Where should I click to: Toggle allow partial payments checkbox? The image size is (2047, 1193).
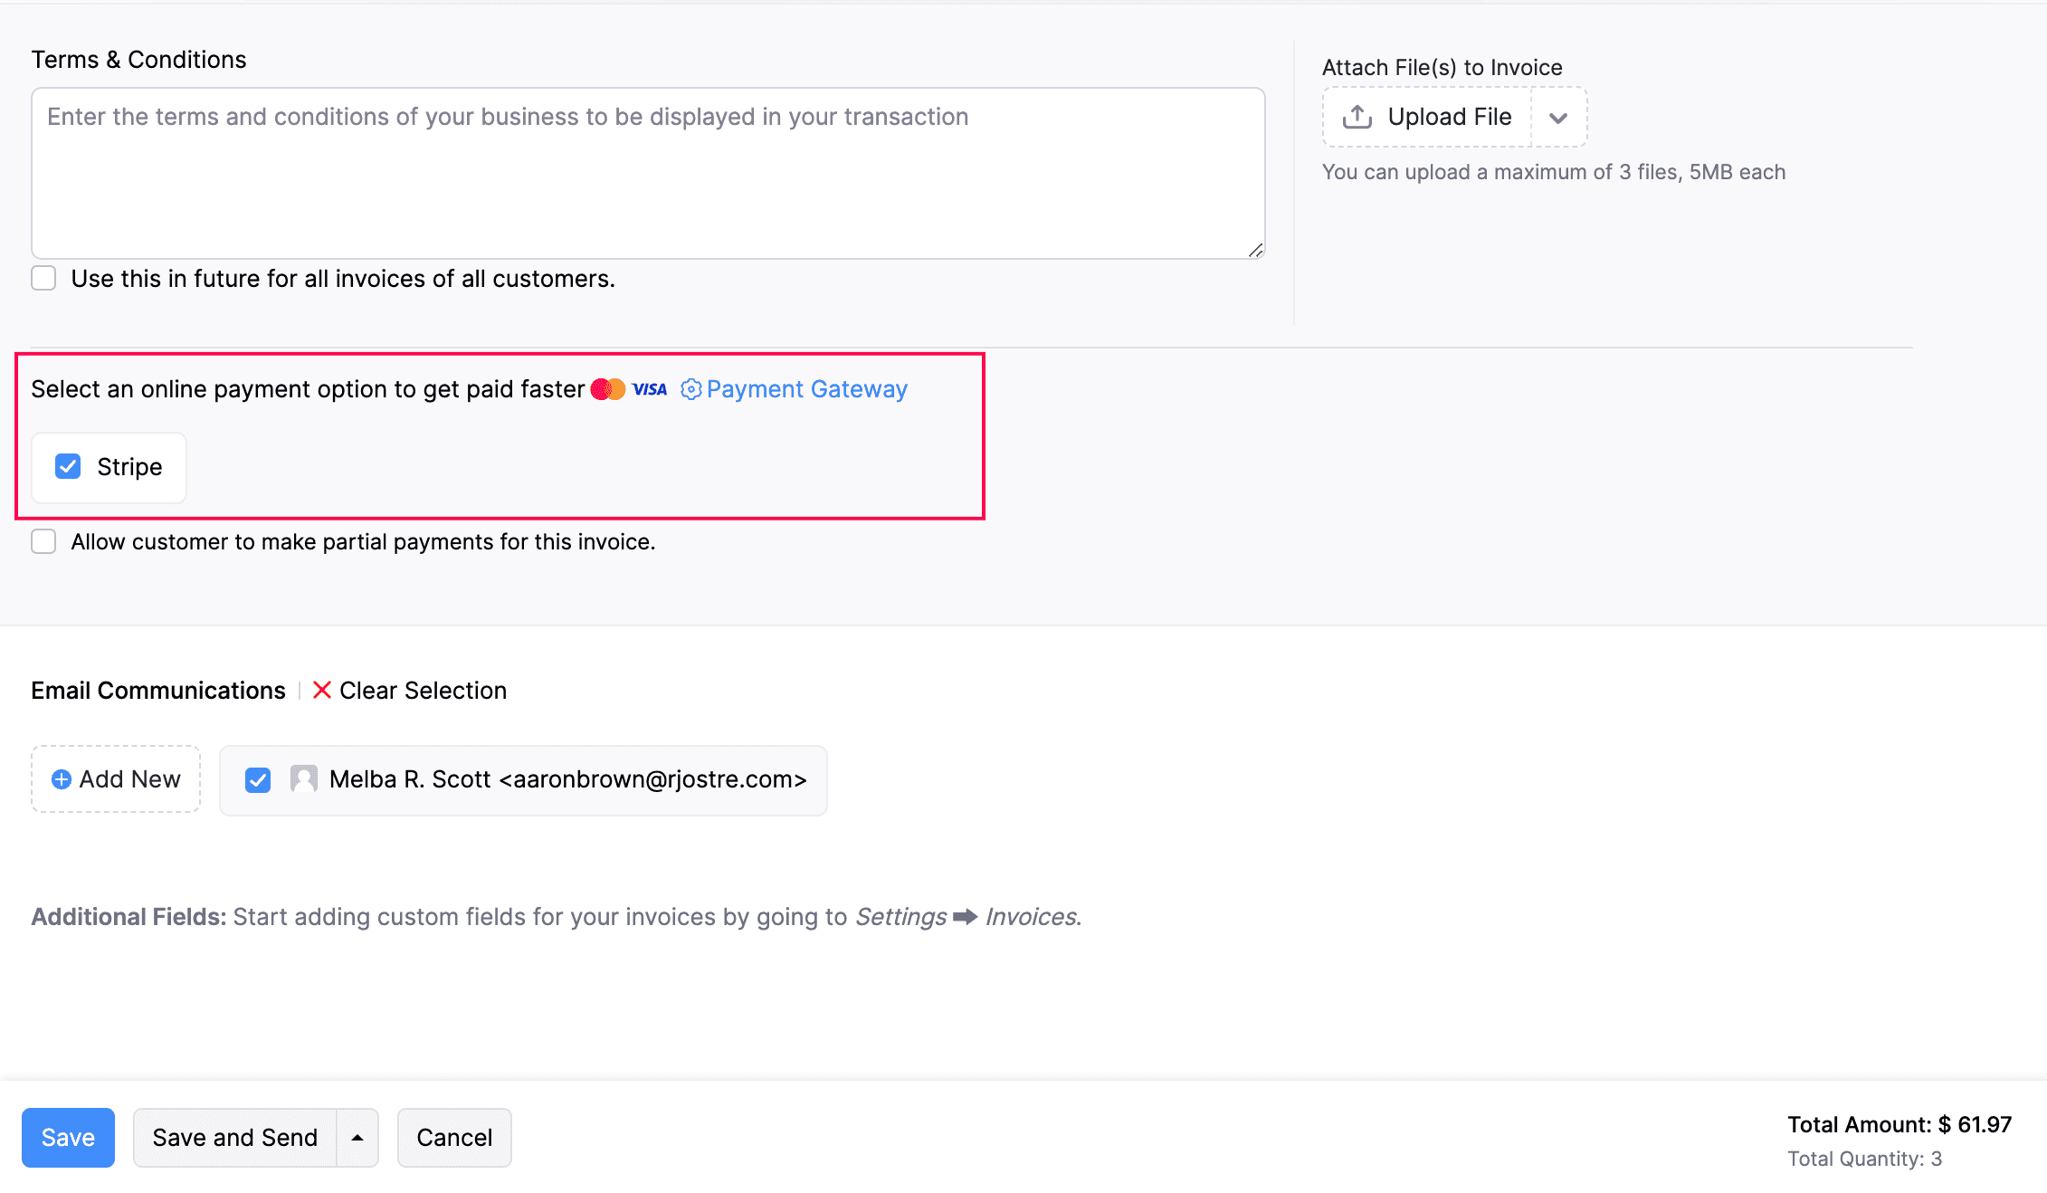click(x=44, y=541)
